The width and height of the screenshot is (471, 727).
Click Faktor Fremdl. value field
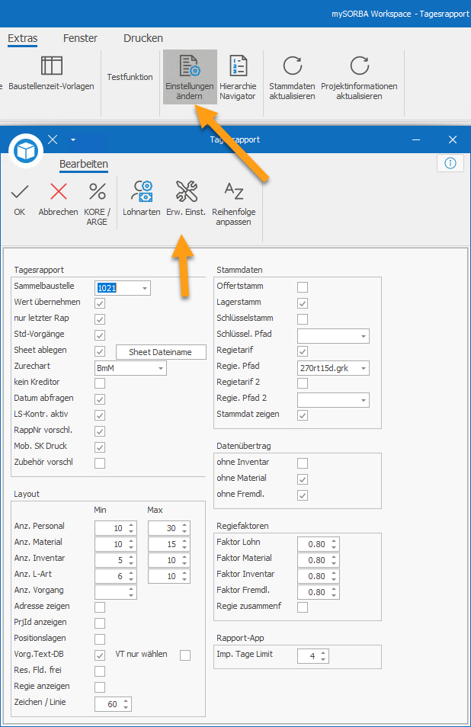tap(318, 592)
